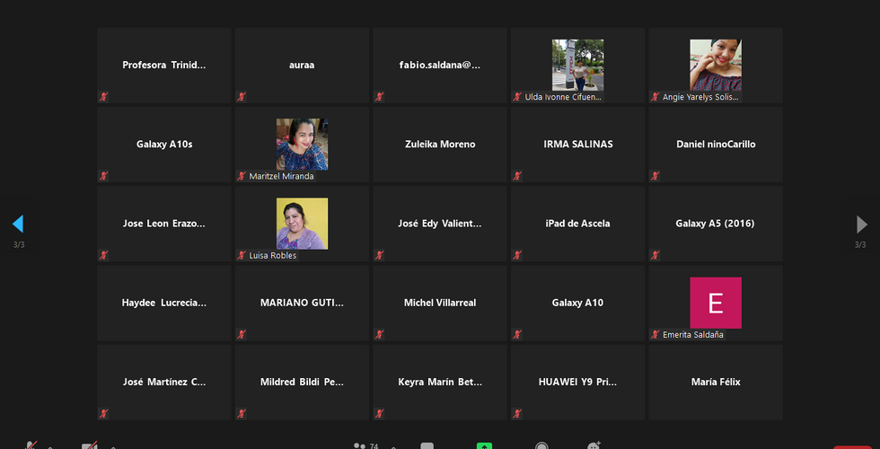Click the Maritzel Miranda name label
880x449 pixels.
pyautogui.click(x=280, y=176)
